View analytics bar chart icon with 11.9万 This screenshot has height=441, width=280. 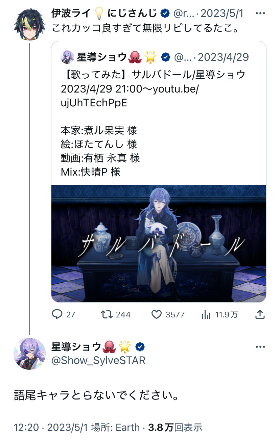click(x=206, y=314)
